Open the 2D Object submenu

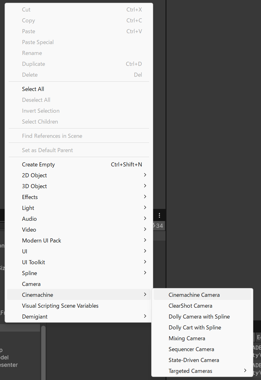(34, 175)
